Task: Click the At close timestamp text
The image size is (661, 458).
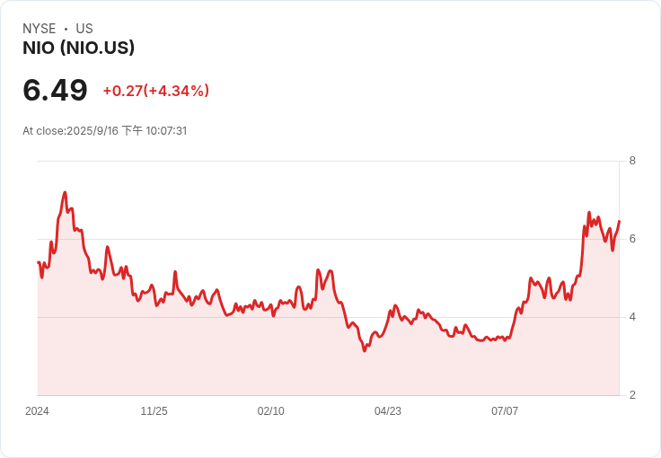Action: tap(104, 131)
